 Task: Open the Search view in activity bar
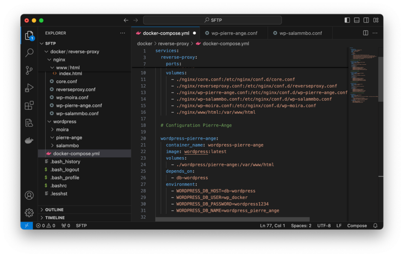[29, 53]
